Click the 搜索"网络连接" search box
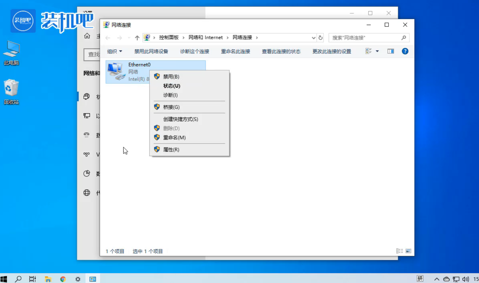 point(365,38)
